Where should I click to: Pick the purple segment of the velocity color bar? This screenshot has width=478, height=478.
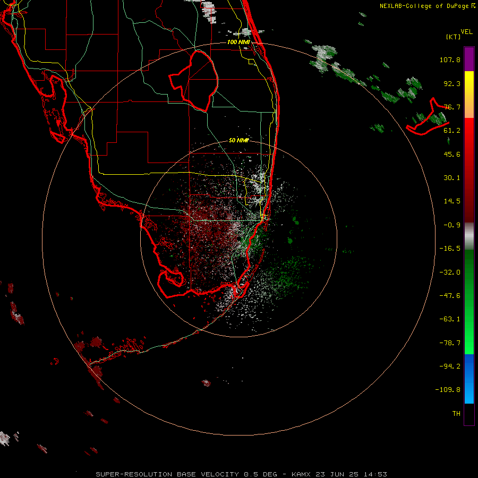469,59
